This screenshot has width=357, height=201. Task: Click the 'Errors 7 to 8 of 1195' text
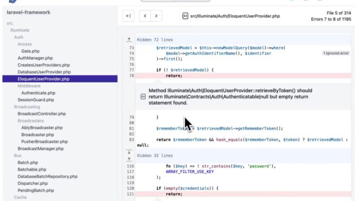(331, 19)
